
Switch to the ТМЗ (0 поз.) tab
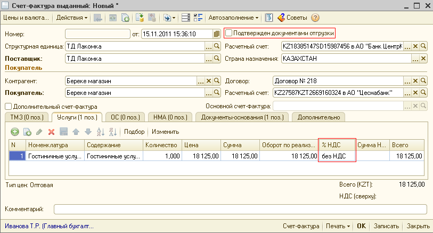point(27,117)
